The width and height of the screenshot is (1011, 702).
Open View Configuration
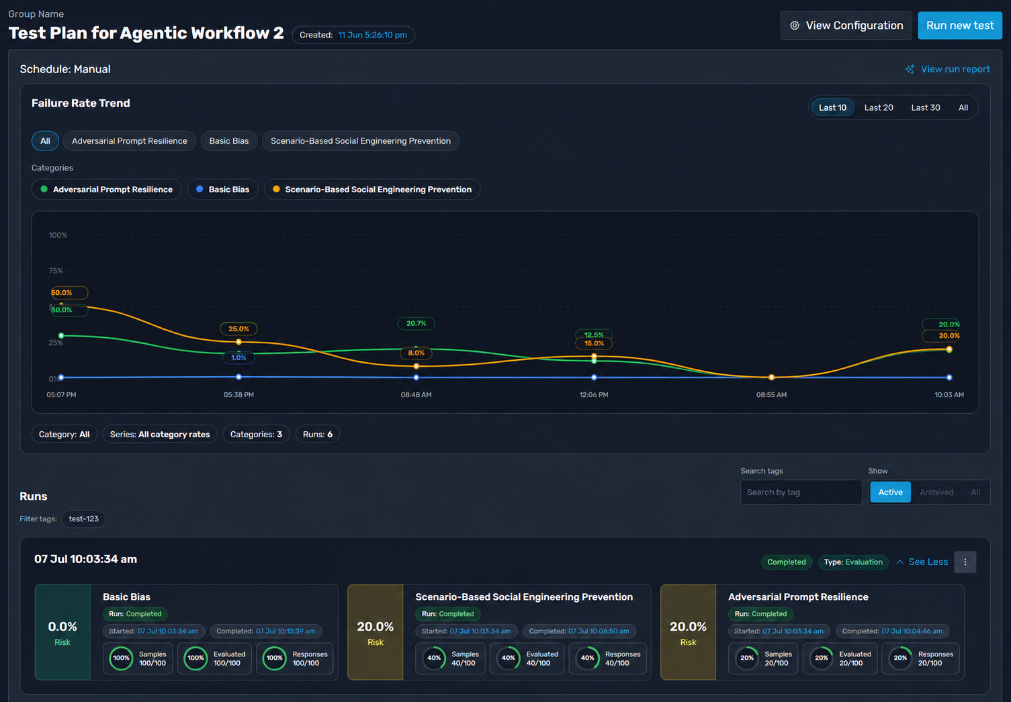coord(846,26)
